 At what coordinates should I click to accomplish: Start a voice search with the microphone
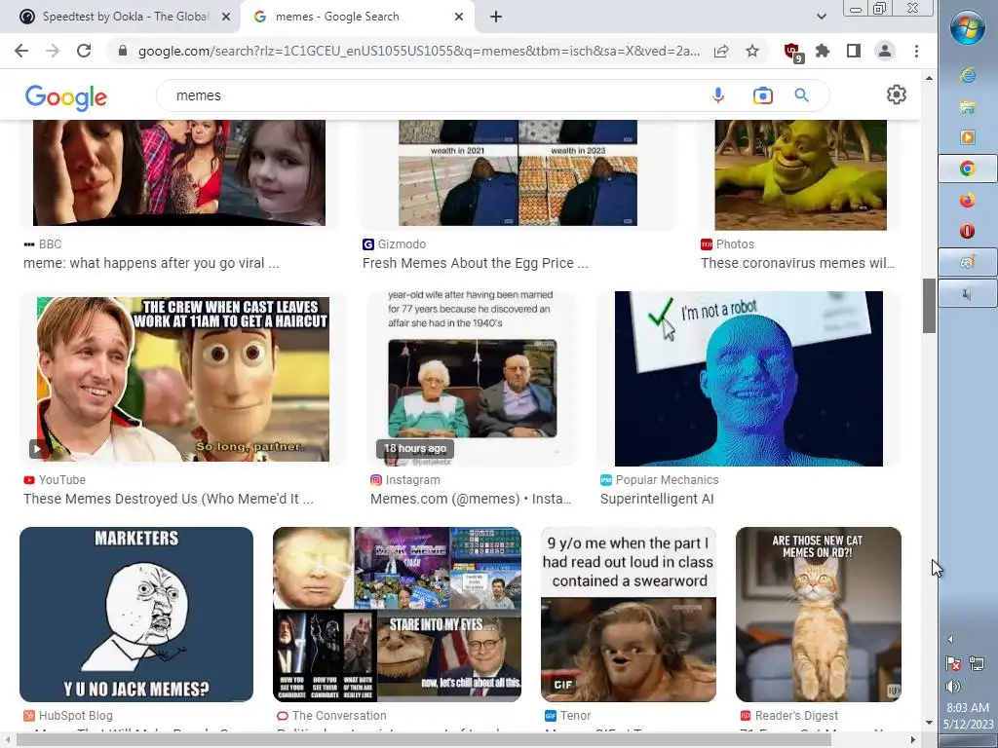(718, 95)
